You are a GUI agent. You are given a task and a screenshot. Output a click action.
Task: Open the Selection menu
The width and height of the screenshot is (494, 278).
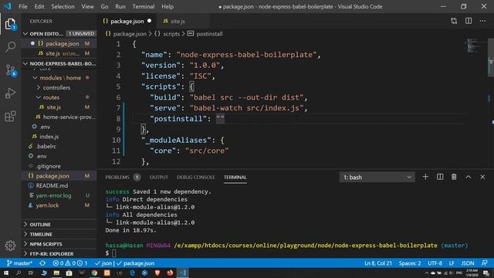63,7
